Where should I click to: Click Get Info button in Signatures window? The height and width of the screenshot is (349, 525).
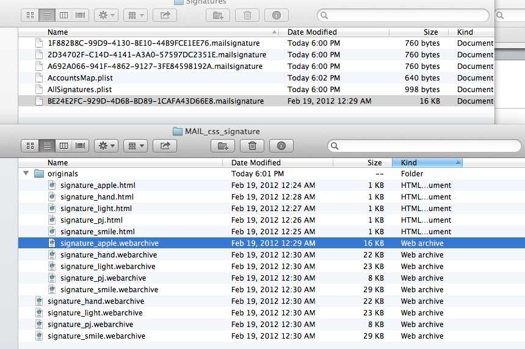[276, 15]
